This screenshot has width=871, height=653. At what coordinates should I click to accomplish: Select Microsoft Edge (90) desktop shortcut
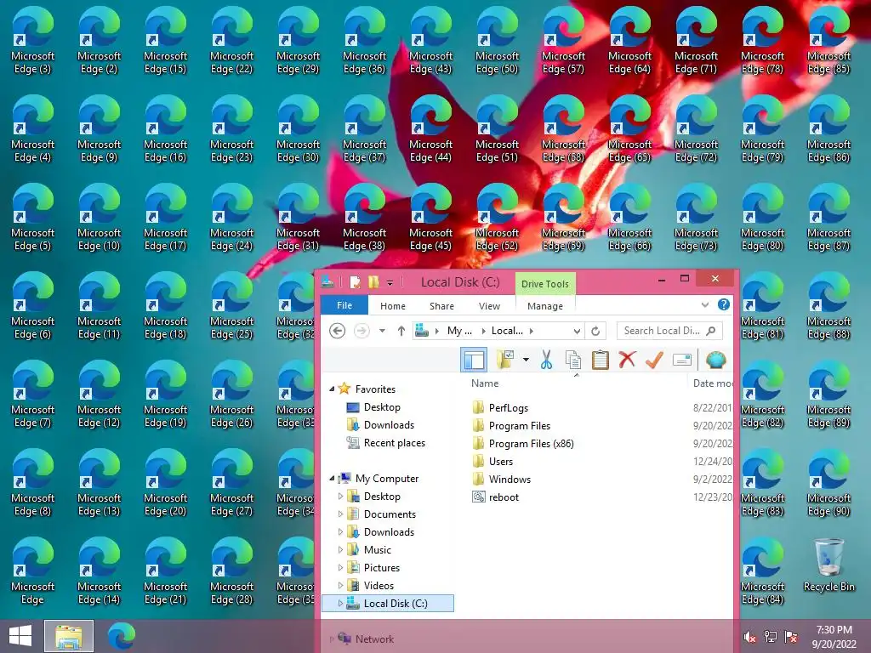click(828, 483)
